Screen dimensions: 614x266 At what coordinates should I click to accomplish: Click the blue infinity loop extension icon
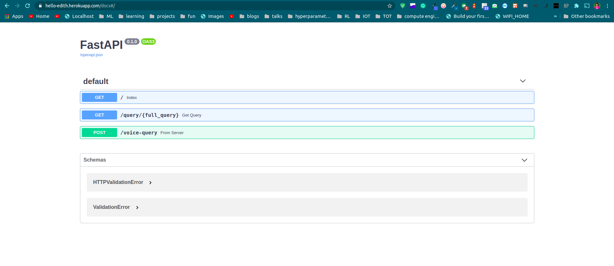pyautogui.click(x=505, y=6)
